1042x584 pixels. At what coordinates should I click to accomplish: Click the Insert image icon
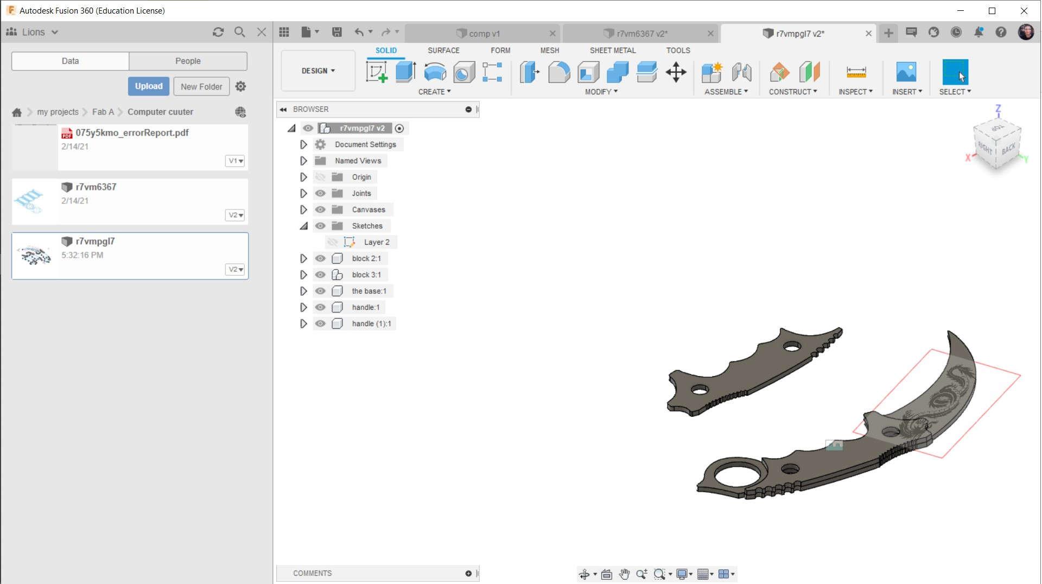click(906, 72)
